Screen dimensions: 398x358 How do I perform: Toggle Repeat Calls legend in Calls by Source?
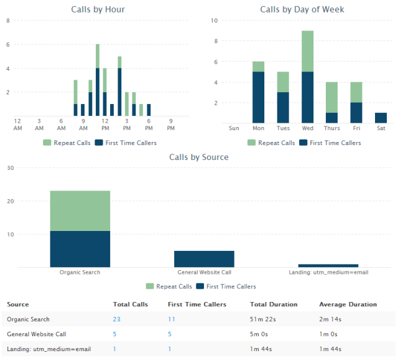point(169,286)
